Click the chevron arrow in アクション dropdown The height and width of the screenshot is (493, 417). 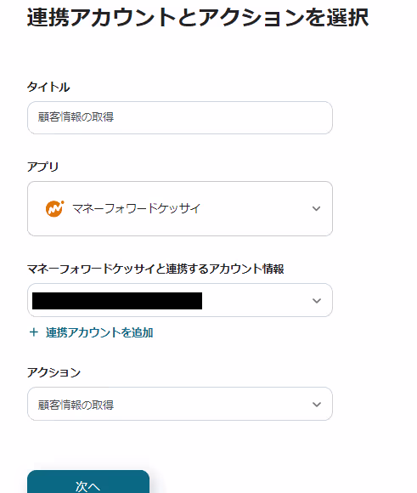(317, 405)
